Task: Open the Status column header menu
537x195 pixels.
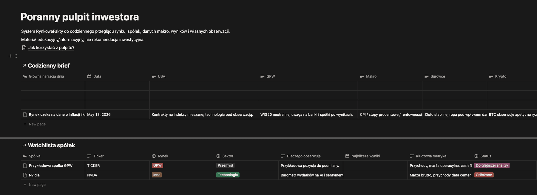Action: tap(504, 156)
